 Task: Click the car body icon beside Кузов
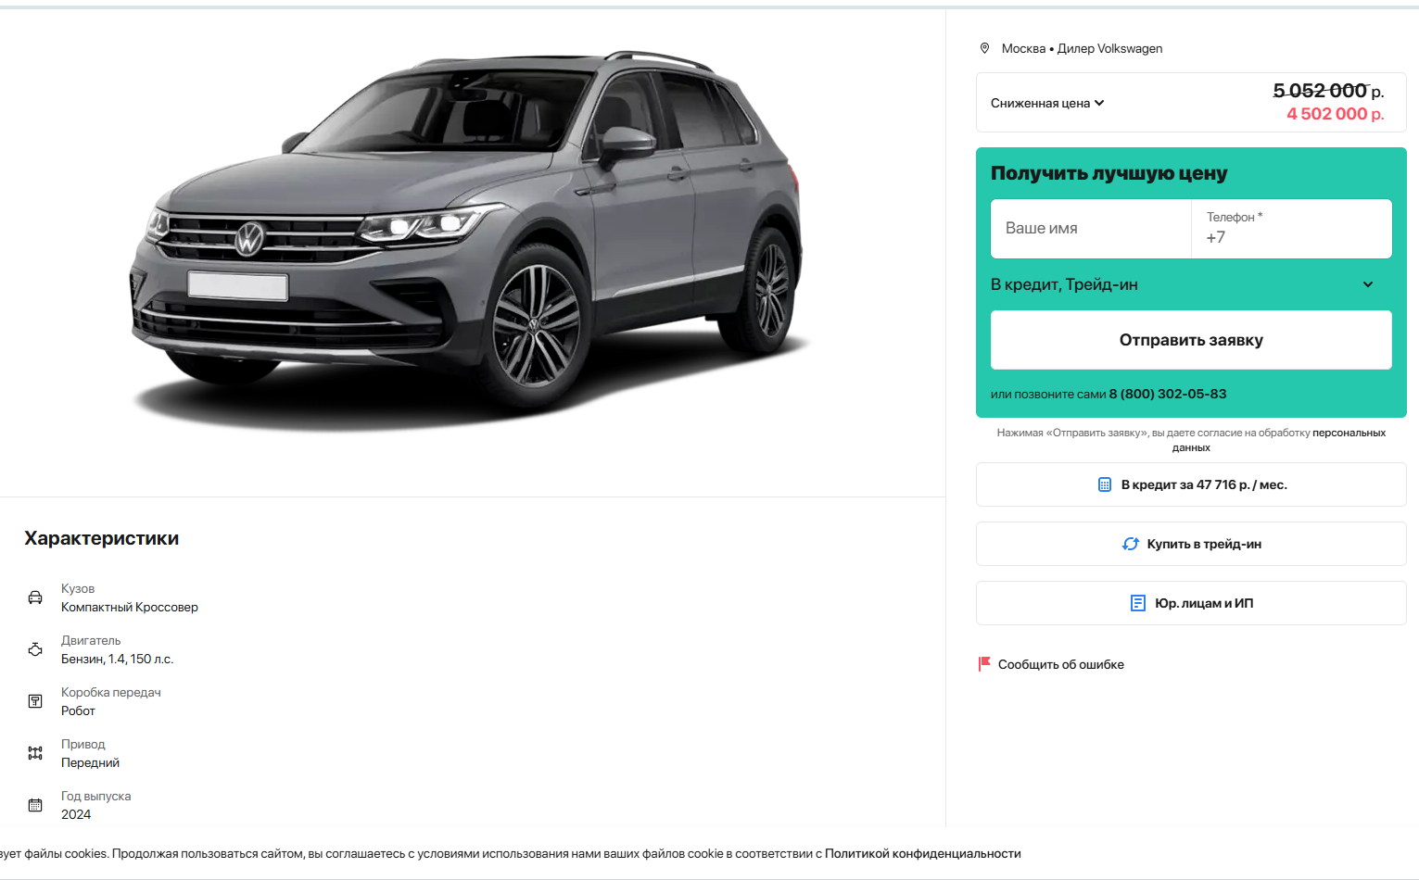[x=35, y=597]
